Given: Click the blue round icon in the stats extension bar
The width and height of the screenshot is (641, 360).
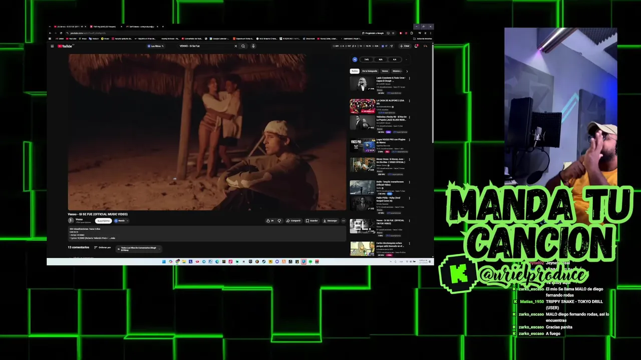Looking at the screenshot, I should (x=355, y=59).
